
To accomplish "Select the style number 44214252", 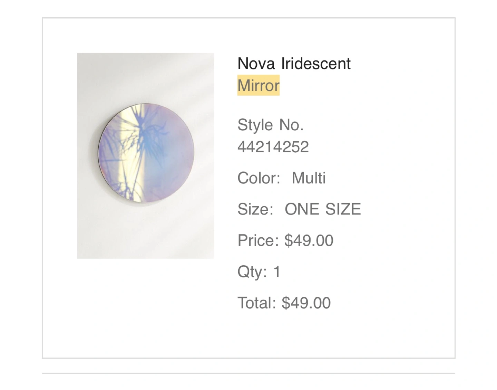I will [x=273, y=147].
